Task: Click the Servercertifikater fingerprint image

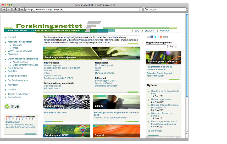Action: coord(67,102)
